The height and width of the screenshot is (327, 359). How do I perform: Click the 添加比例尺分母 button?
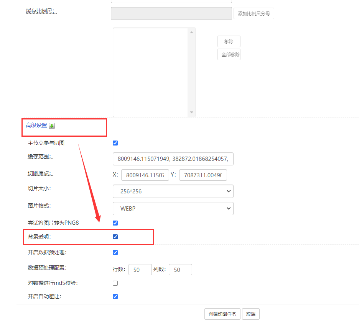click(x=254, y=14)
